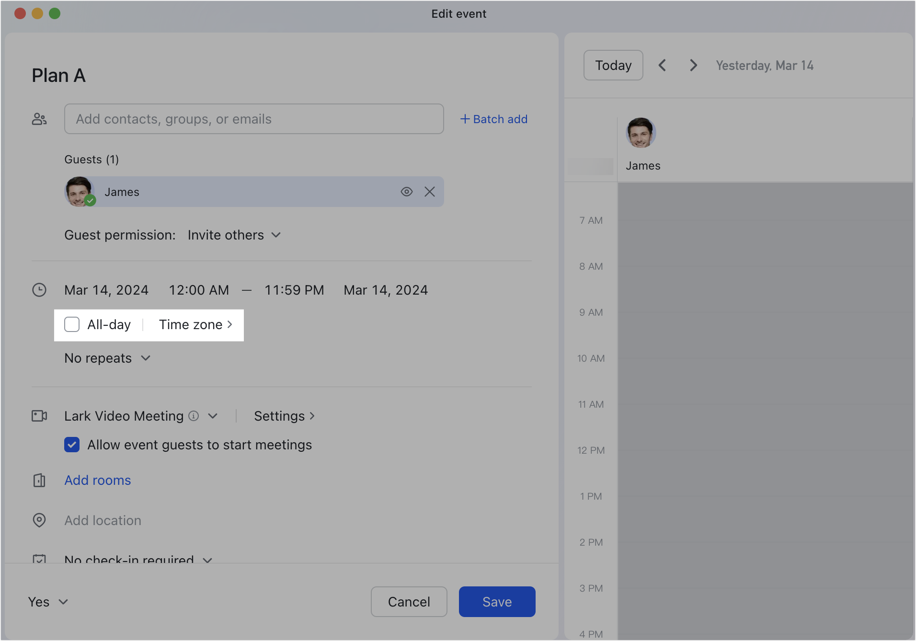Save the Plan A event
The height and width of the screenshot is (641, 916).
[497, 602]
